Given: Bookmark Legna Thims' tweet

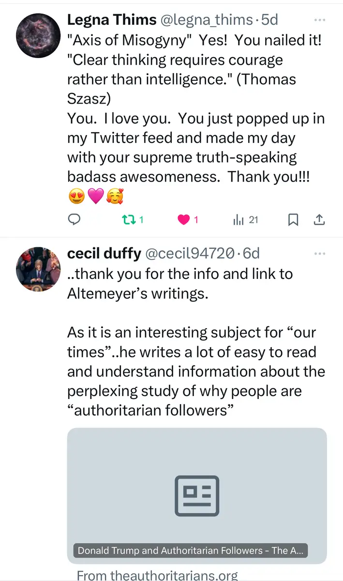Looking at the screenshot, I should pos(293,220).
